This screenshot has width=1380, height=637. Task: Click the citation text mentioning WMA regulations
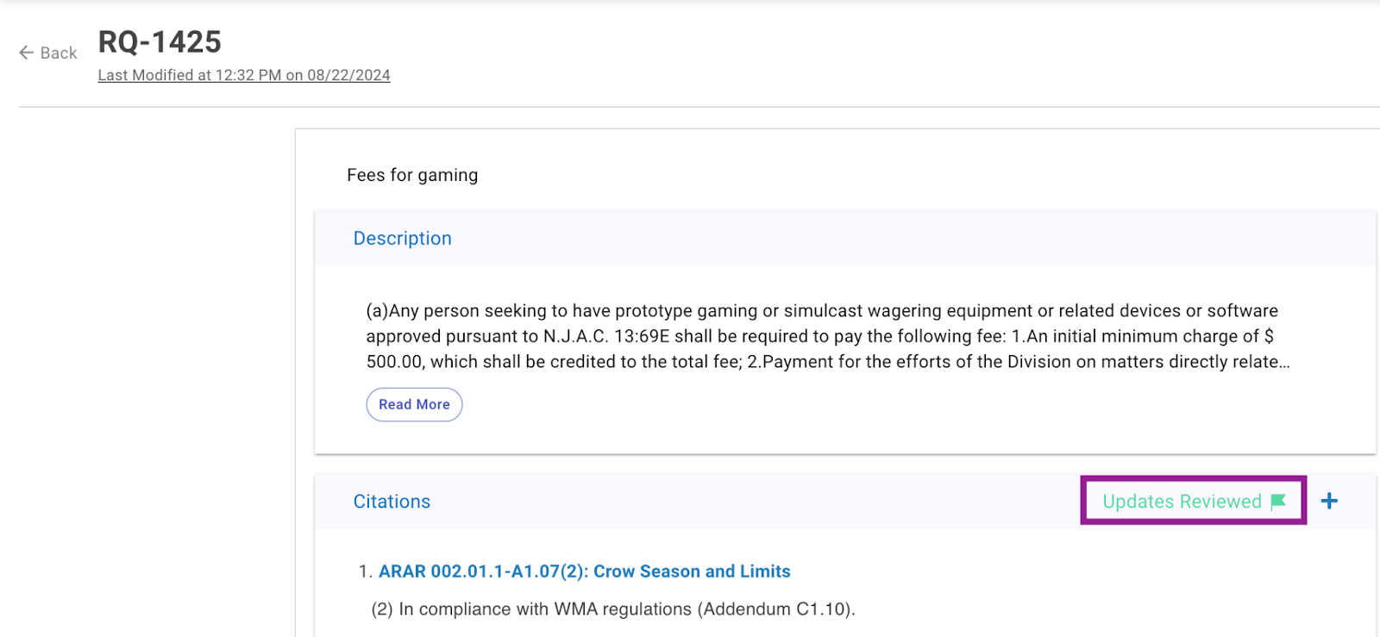pos(612,609)
